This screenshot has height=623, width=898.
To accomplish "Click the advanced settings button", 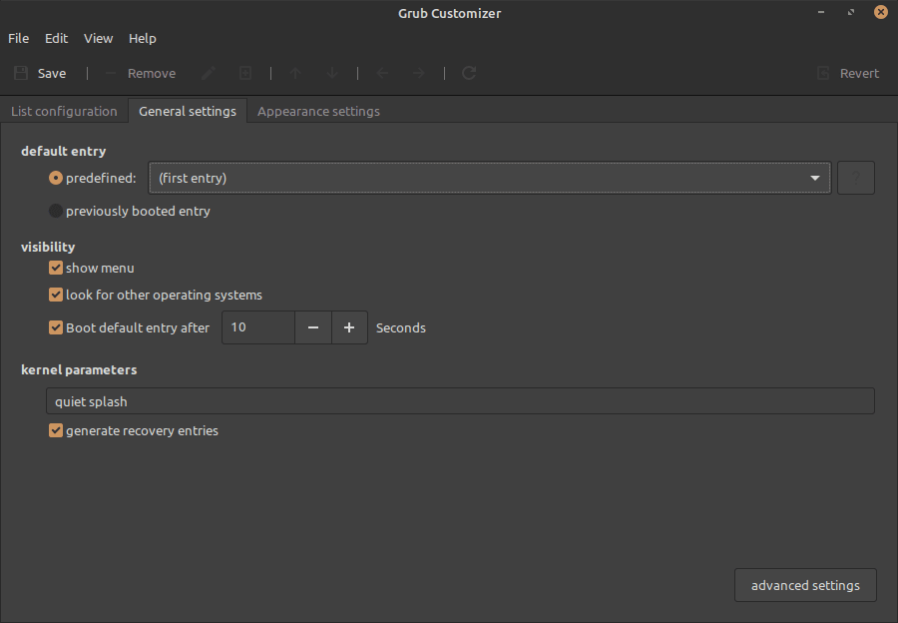I will click(x=805, y=585).
